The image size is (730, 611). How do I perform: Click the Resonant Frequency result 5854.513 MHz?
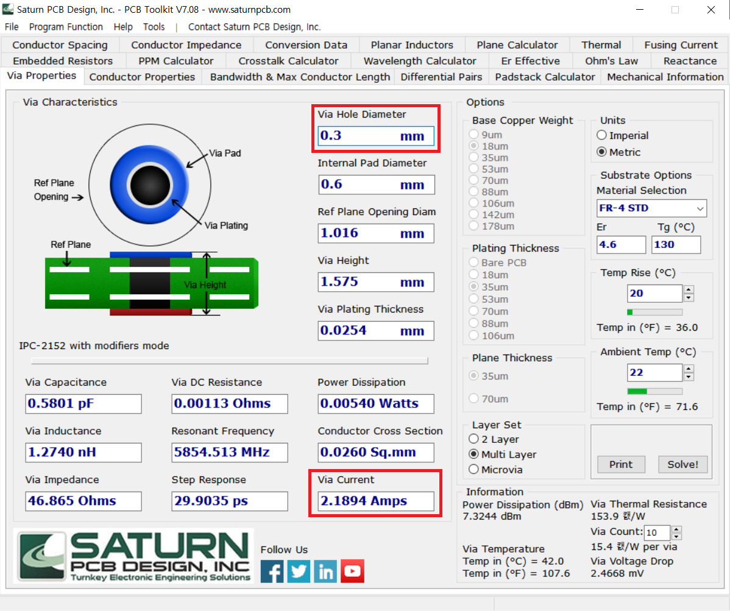coord(230,453)
